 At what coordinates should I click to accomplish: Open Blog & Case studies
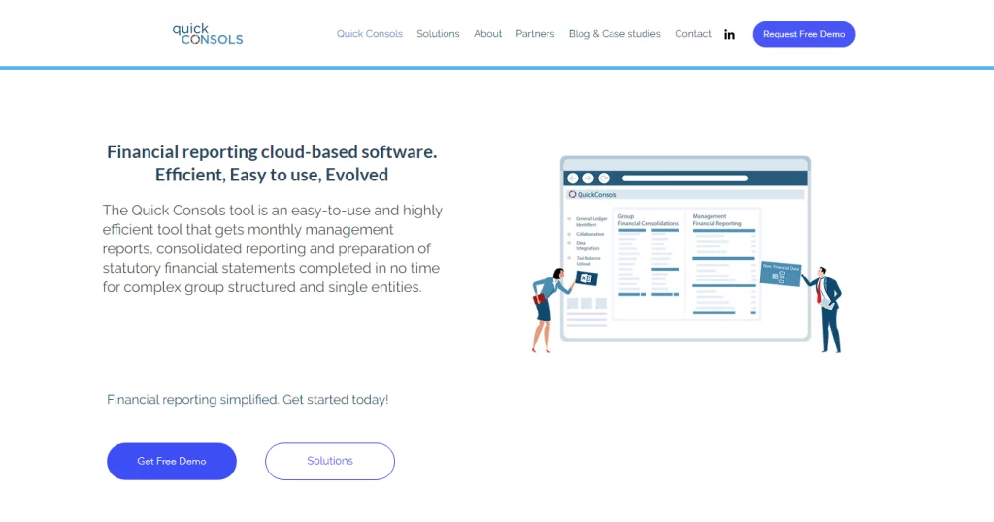[x=614, y=34]
